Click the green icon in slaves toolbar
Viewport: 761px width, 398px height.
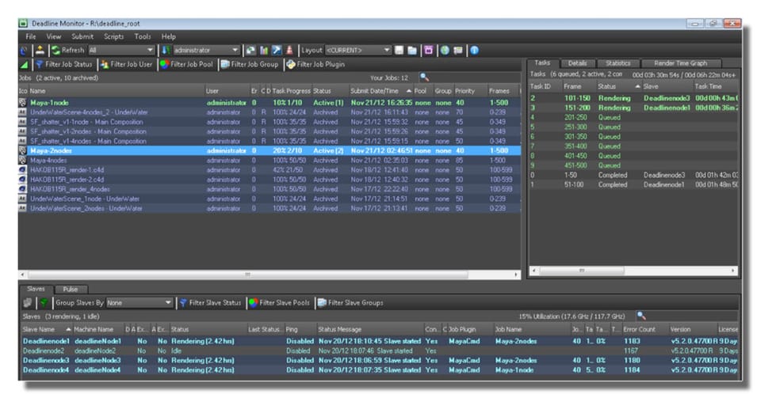[44, 303]
